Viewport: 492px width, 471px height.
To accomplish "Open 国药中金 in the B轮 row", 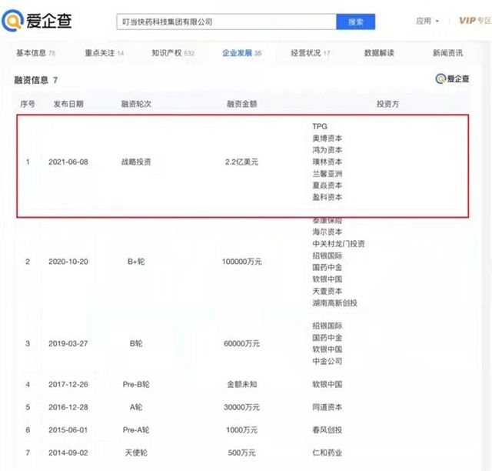I will point(327,337).
